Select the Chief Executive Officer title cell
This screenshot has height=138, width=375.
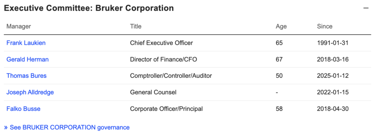point(161,43)
